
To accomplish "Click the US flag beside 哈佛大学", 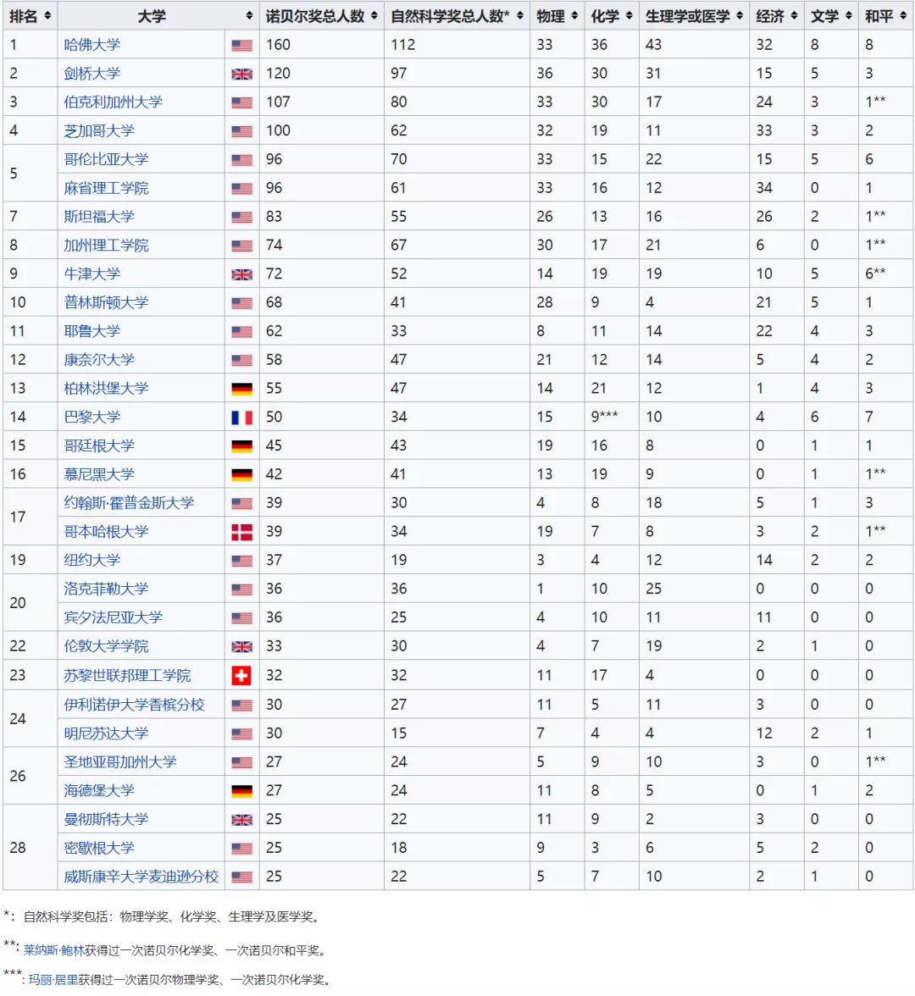I will 241,45.
